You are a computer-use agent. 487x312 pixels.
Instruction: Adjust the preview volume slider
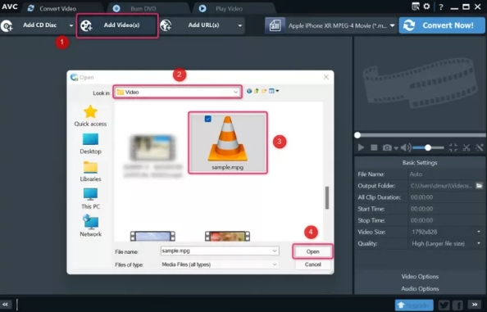[428, 147]
